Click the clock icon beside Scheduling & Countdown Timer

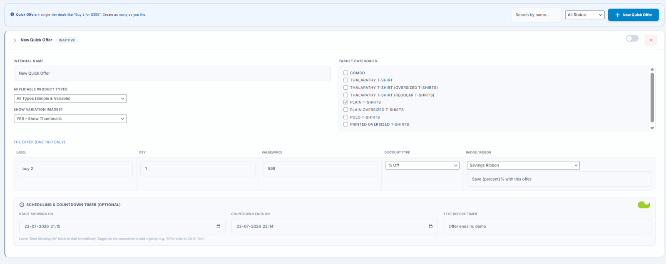coord(22,205)
